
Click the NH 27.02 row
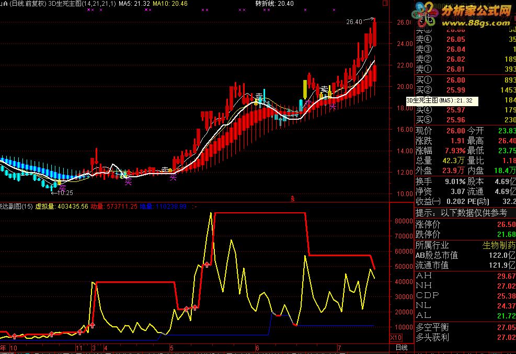[465, 286]
